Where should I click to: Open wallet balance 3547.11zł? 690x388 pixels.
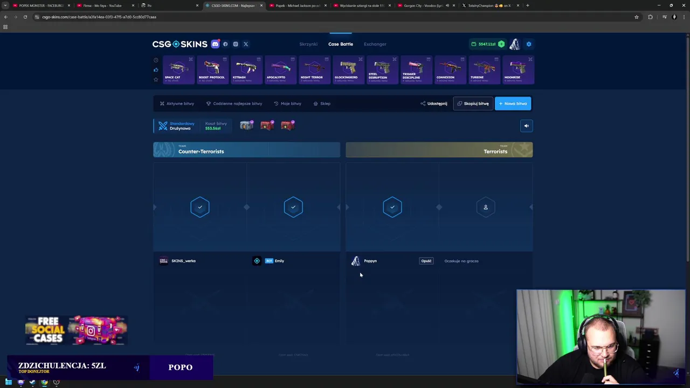[484, 44]
